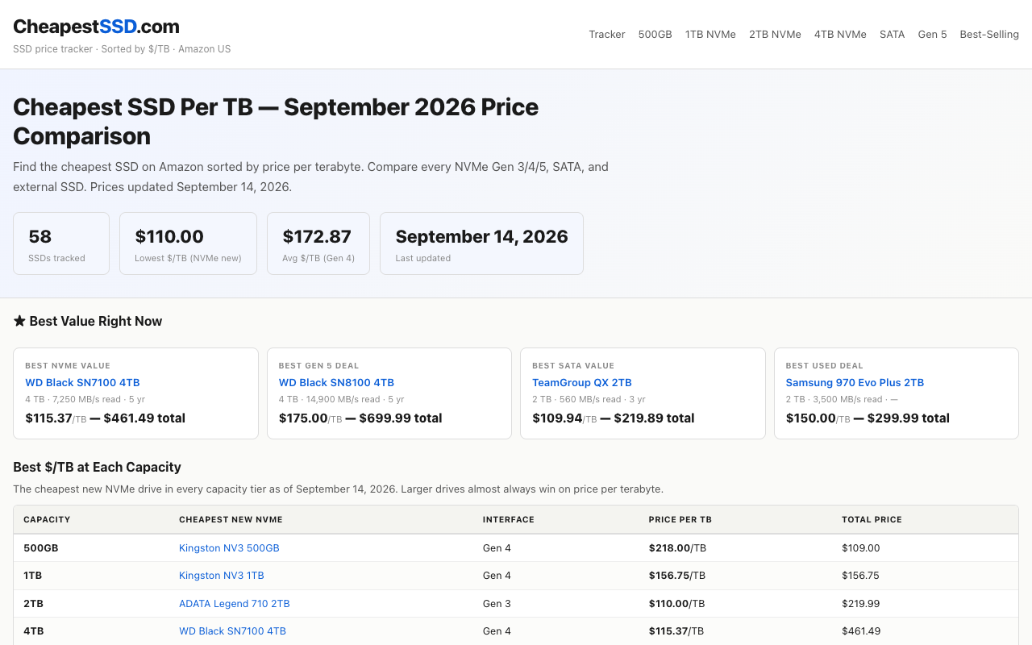Click the September 14, 2026 Last updated box
1032x645 pixels.
point(481,243)
